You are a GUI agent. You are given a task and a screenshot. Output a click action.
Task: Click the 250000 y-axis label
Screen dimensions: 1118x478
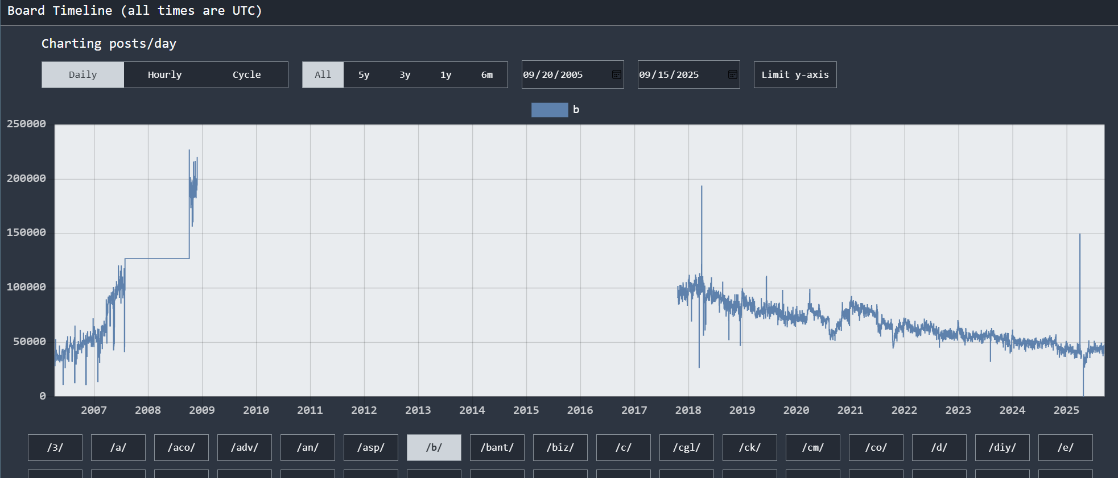click(x=26, y=124)
